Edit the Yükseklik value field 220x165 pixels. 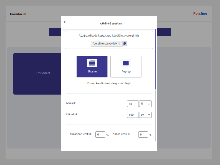click(133, 115)
